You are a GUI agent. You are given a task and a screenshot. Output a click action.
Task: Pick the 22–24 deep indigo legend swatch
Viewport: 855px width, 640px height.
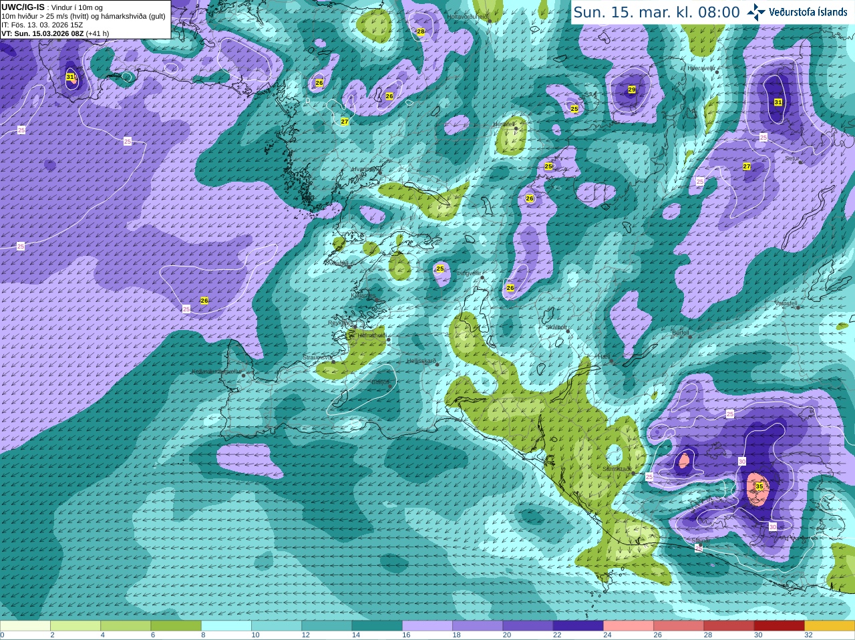(x=578, y=626)
